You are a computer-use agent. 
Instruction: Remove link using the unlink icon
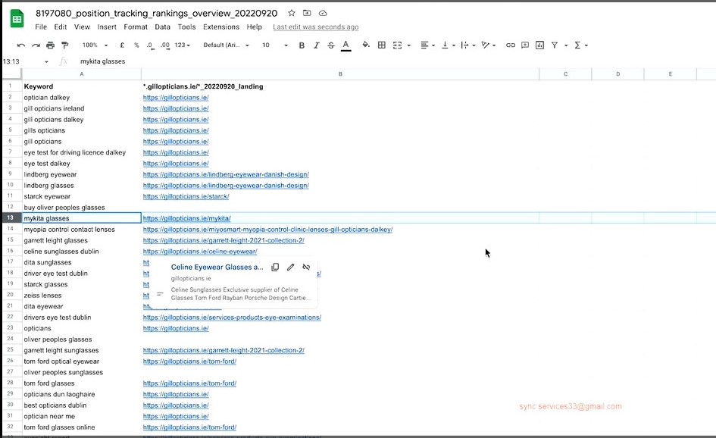coord(306,267)
